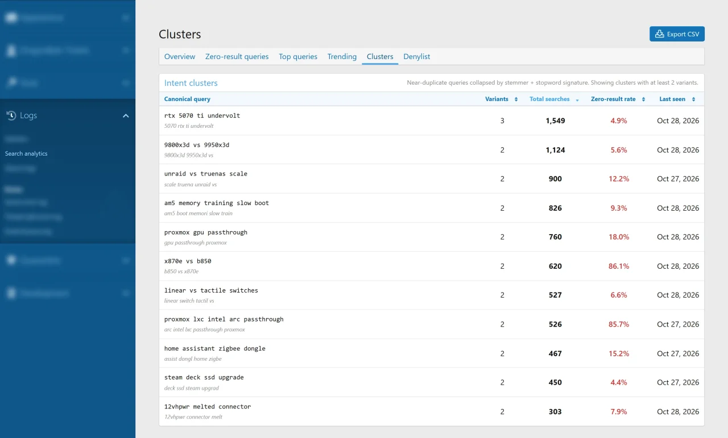Open the Zero-result queries tab

[x=237, y=57]
